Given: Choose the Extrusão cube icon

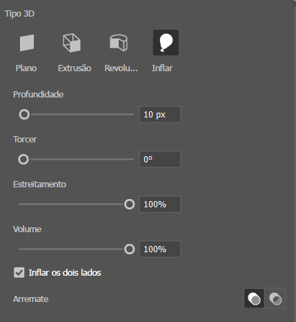Looking at the screenshot, I should 72,43.
